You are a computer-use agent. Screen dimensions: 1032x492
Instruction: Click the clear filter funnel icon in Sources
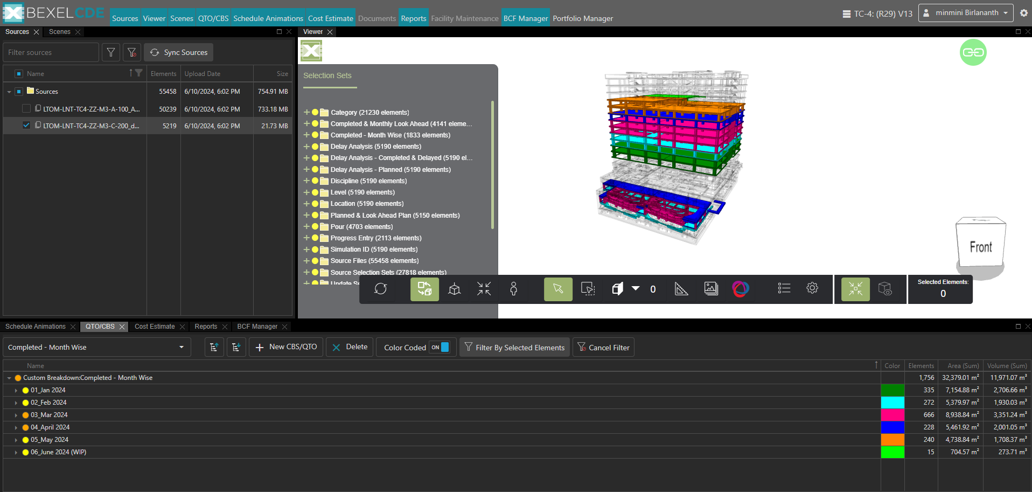coord(132,52)
